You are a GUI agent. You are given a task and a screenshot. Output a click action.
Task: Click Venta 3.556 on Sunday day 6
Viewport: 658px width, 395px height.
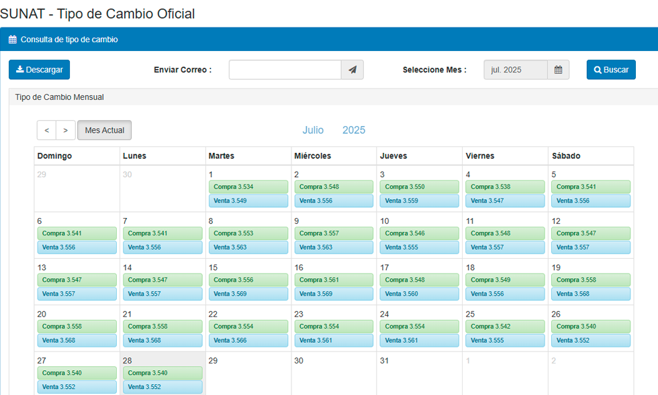tap(77, 247)
